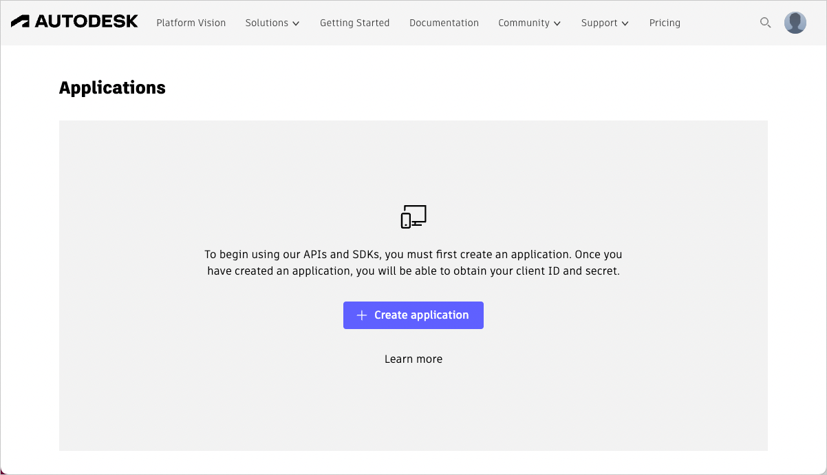Open the Platform Vision page
This screenshot has width=827, height=475.
tap(191, 23)
